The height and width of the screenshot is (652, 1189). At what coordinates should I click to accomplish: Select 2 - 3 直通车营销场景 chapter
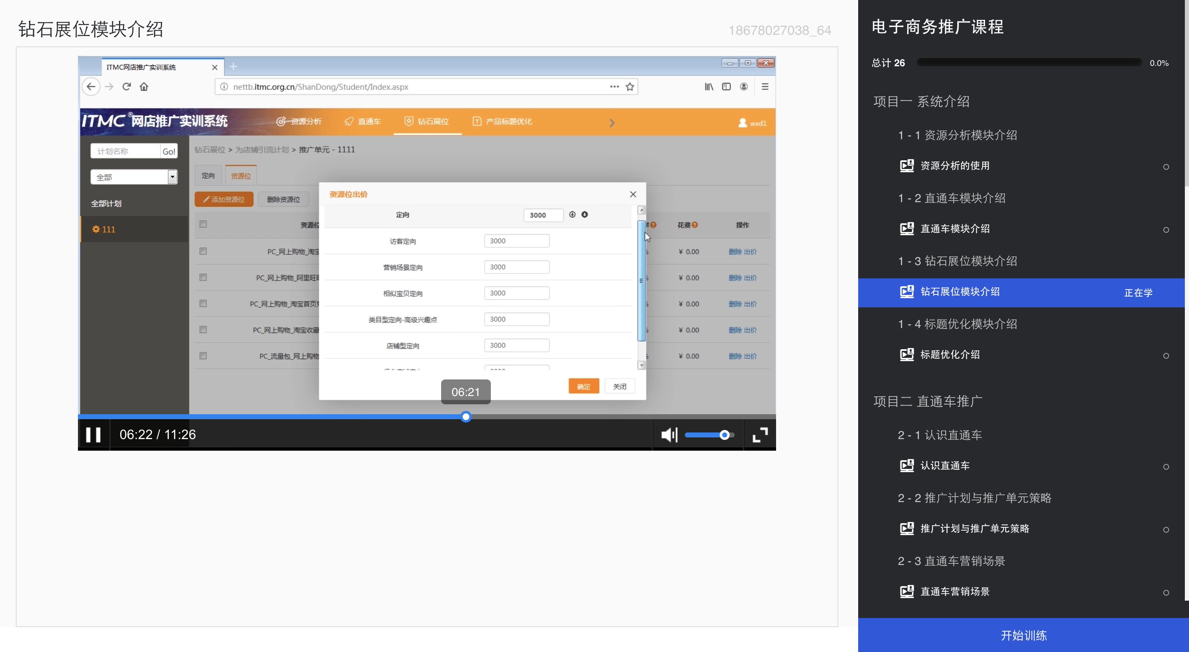tap(951, 561)
